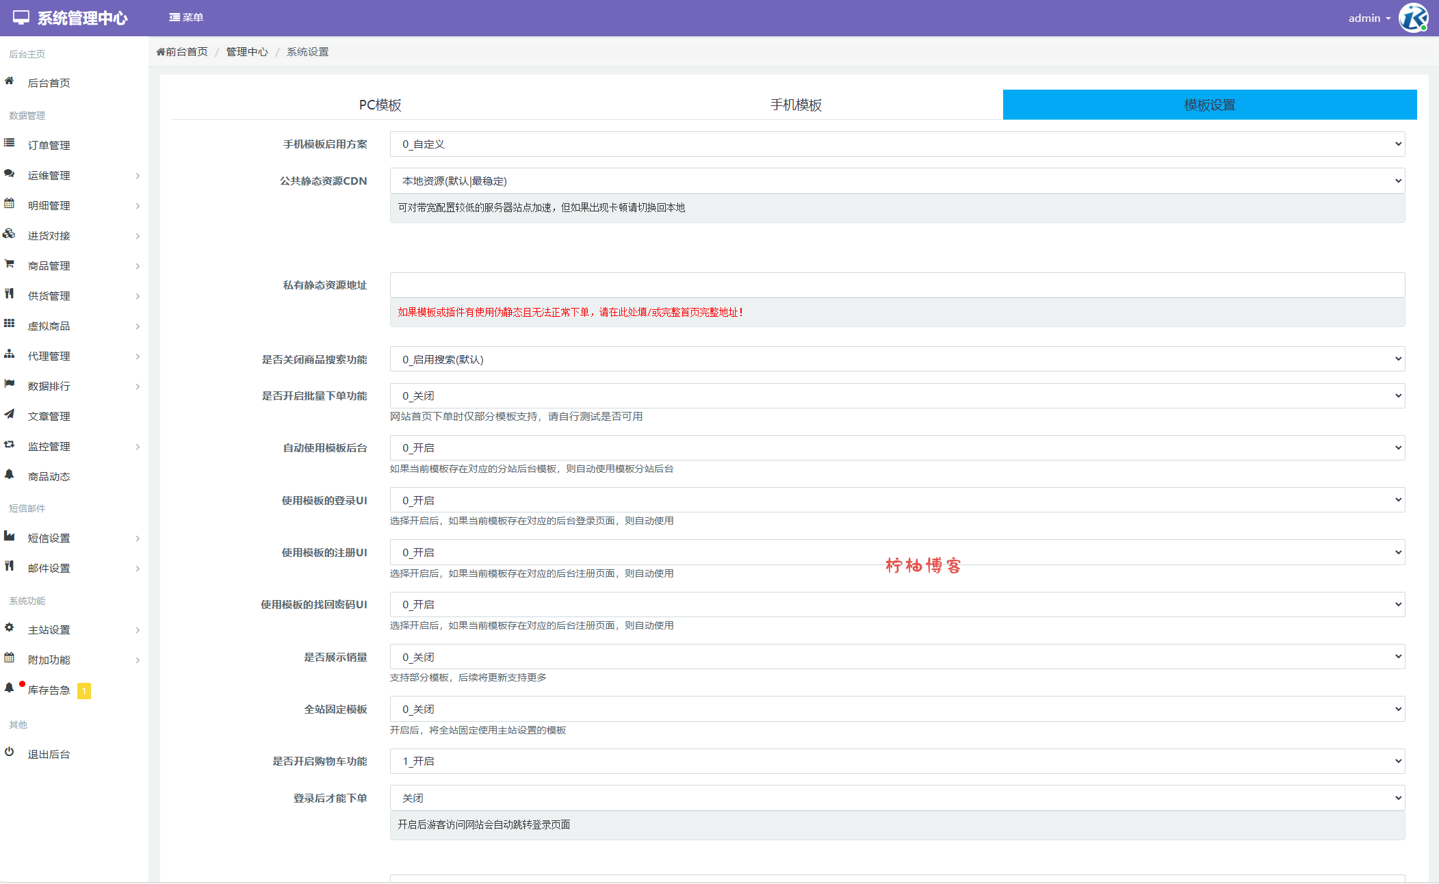The height and width of the screenshot is (884, 1439).
Task: Open the 是否展示销量 select
Action: click(x=897, y=658)
